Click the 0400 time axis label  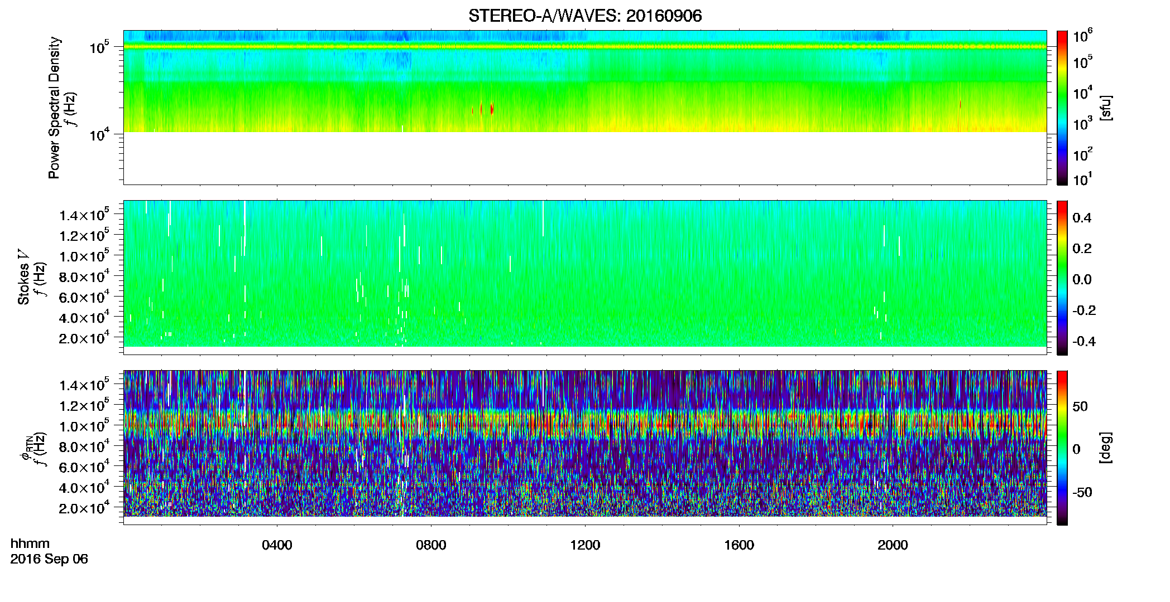click(277, 545)
